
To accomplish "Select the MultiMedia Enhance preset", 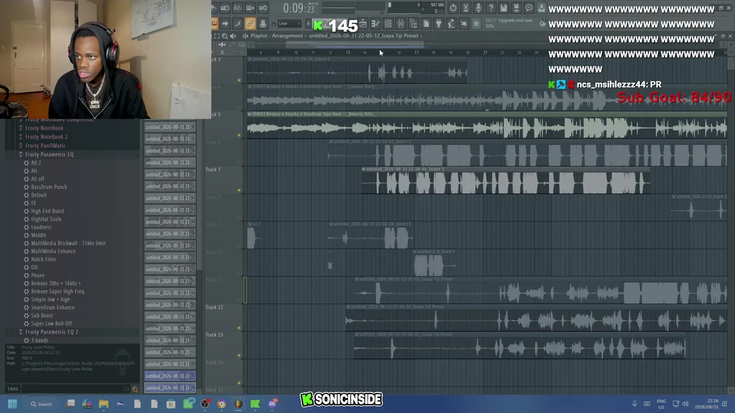I will (53, 251).
